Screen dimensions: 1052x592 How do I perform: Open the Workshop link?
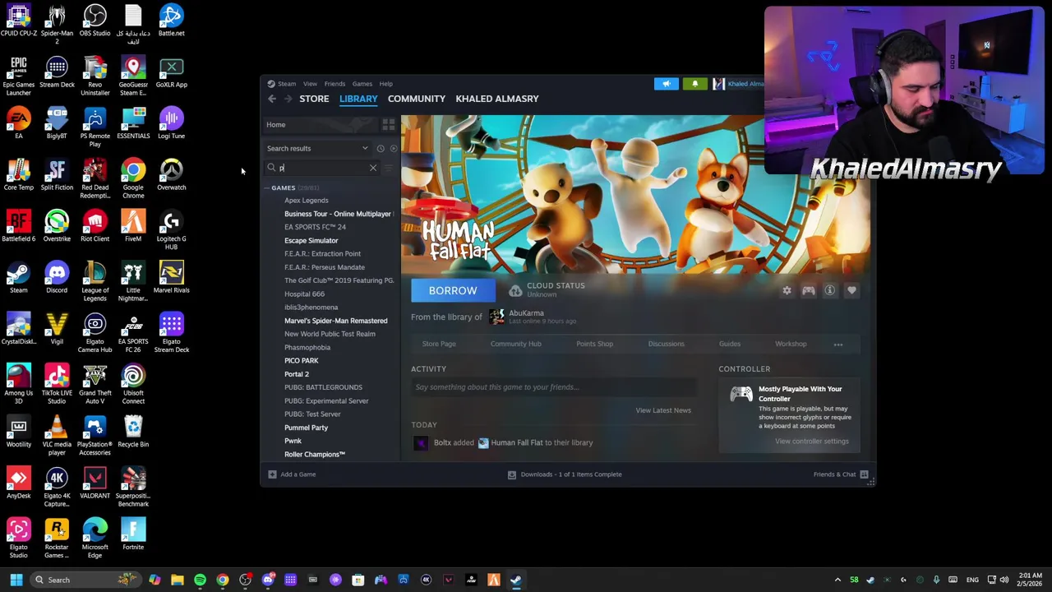(791, 344)
